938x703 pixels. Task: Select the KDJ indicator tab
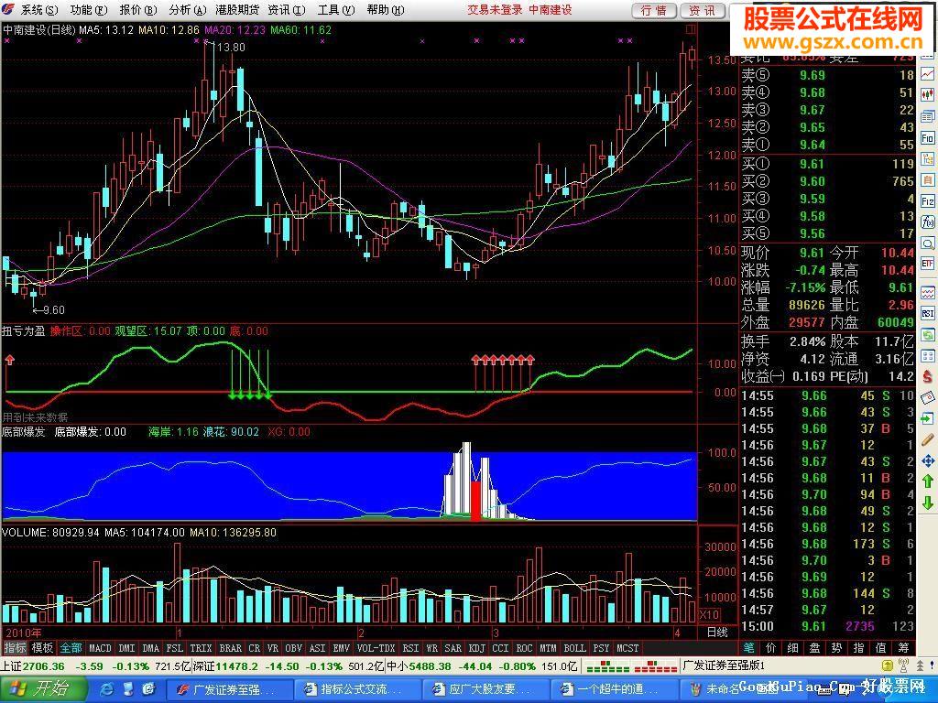click(x=476, y=648)
